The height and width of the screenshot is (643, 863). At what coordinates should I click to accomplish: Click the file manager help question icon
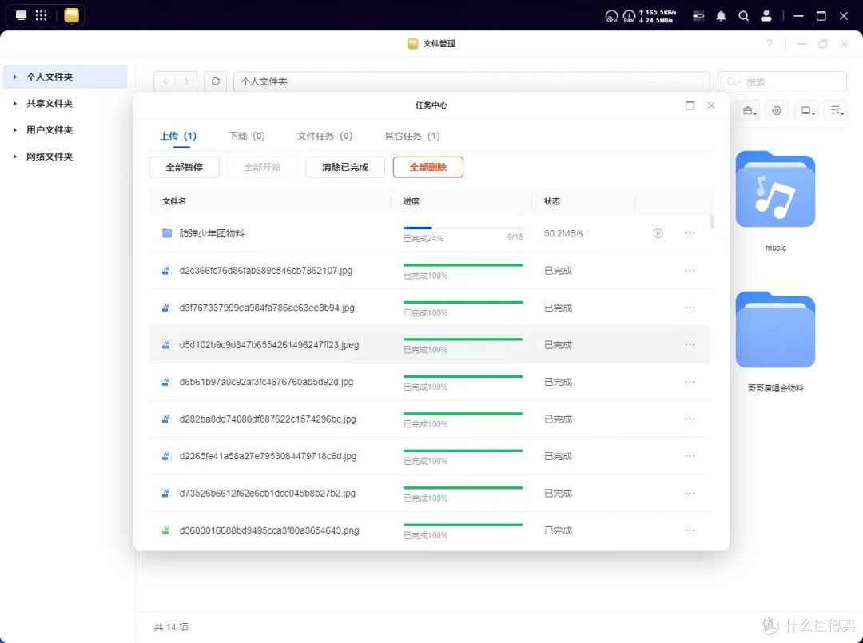770,43
